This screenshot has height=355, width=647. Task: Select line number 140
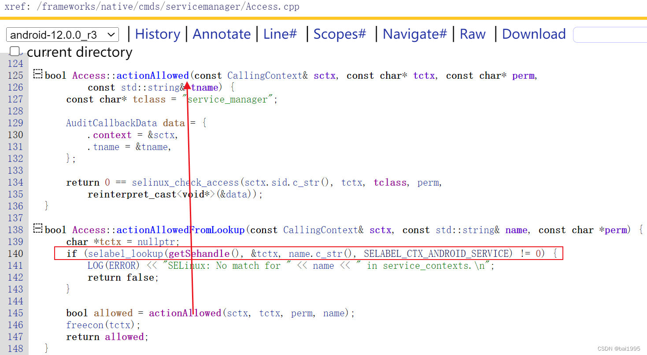[15, 253]
